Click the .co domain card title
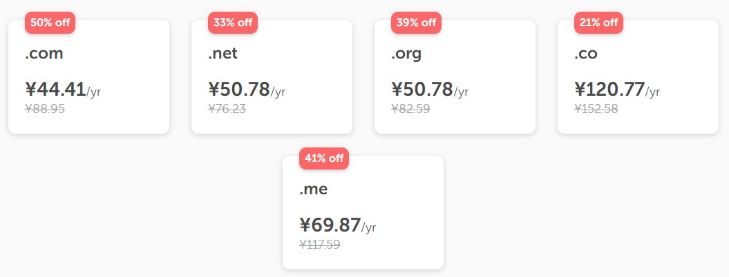 (x=586, y=54)
